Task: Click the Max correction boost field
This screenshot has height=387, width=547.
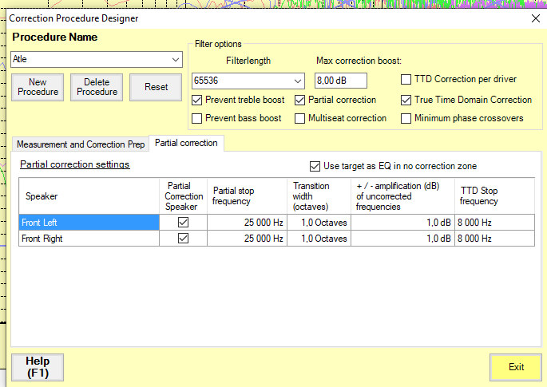Action: click(x=340, y=81)
